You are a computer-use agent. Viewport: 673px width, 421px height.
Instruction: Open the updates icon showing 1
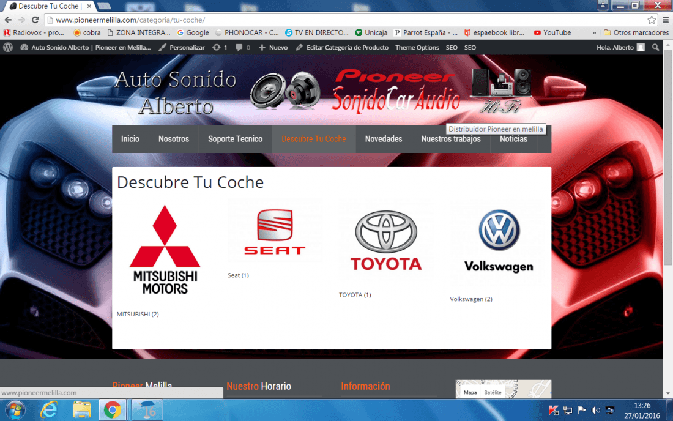click(x=219, y=48)
